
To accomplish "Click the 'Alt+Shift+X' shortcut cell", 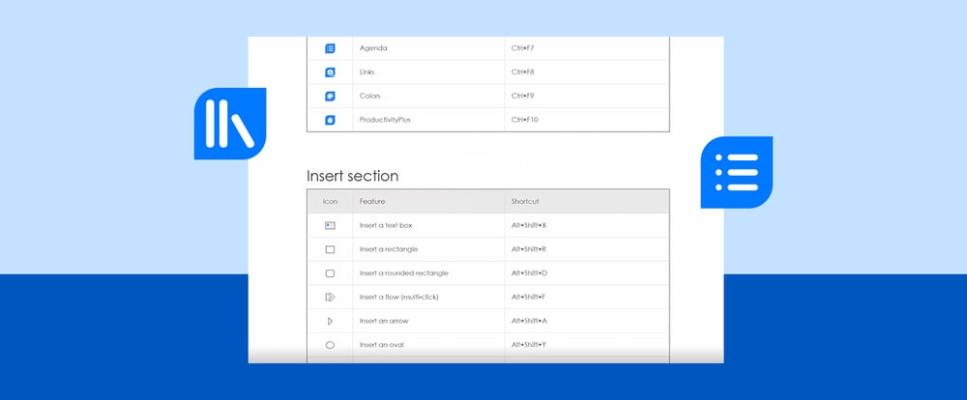I will pyautogui.click(x=587, y=225).
